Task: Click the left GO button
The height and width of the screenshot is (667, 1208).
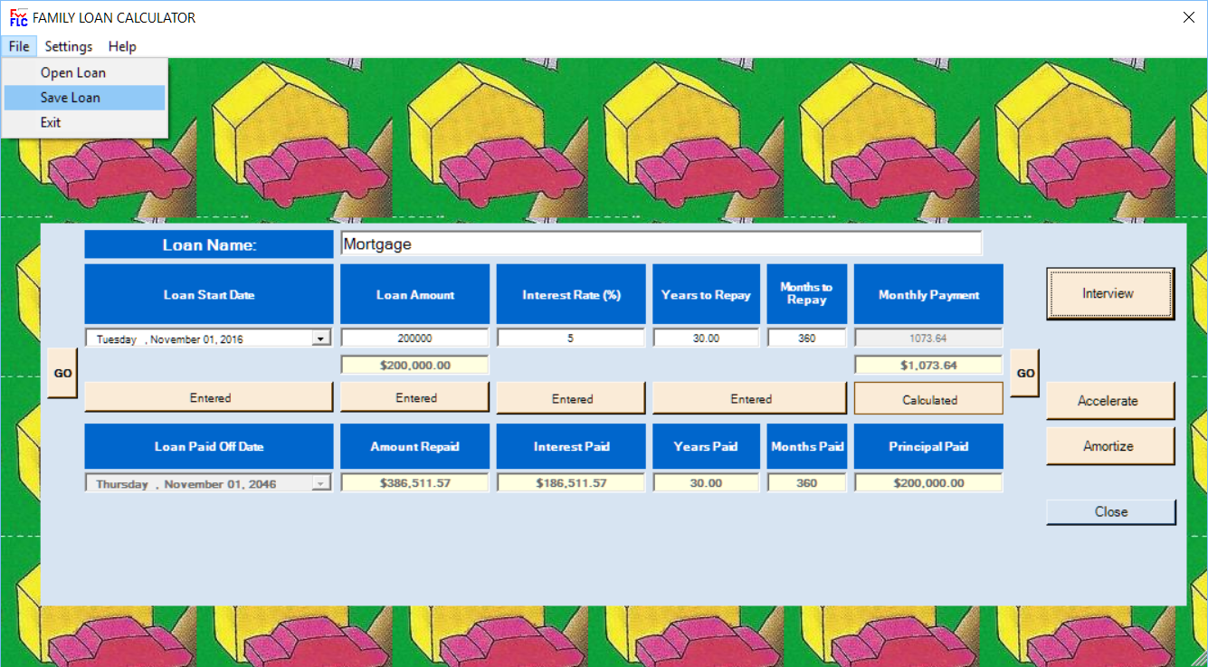Action: point(62,373)
